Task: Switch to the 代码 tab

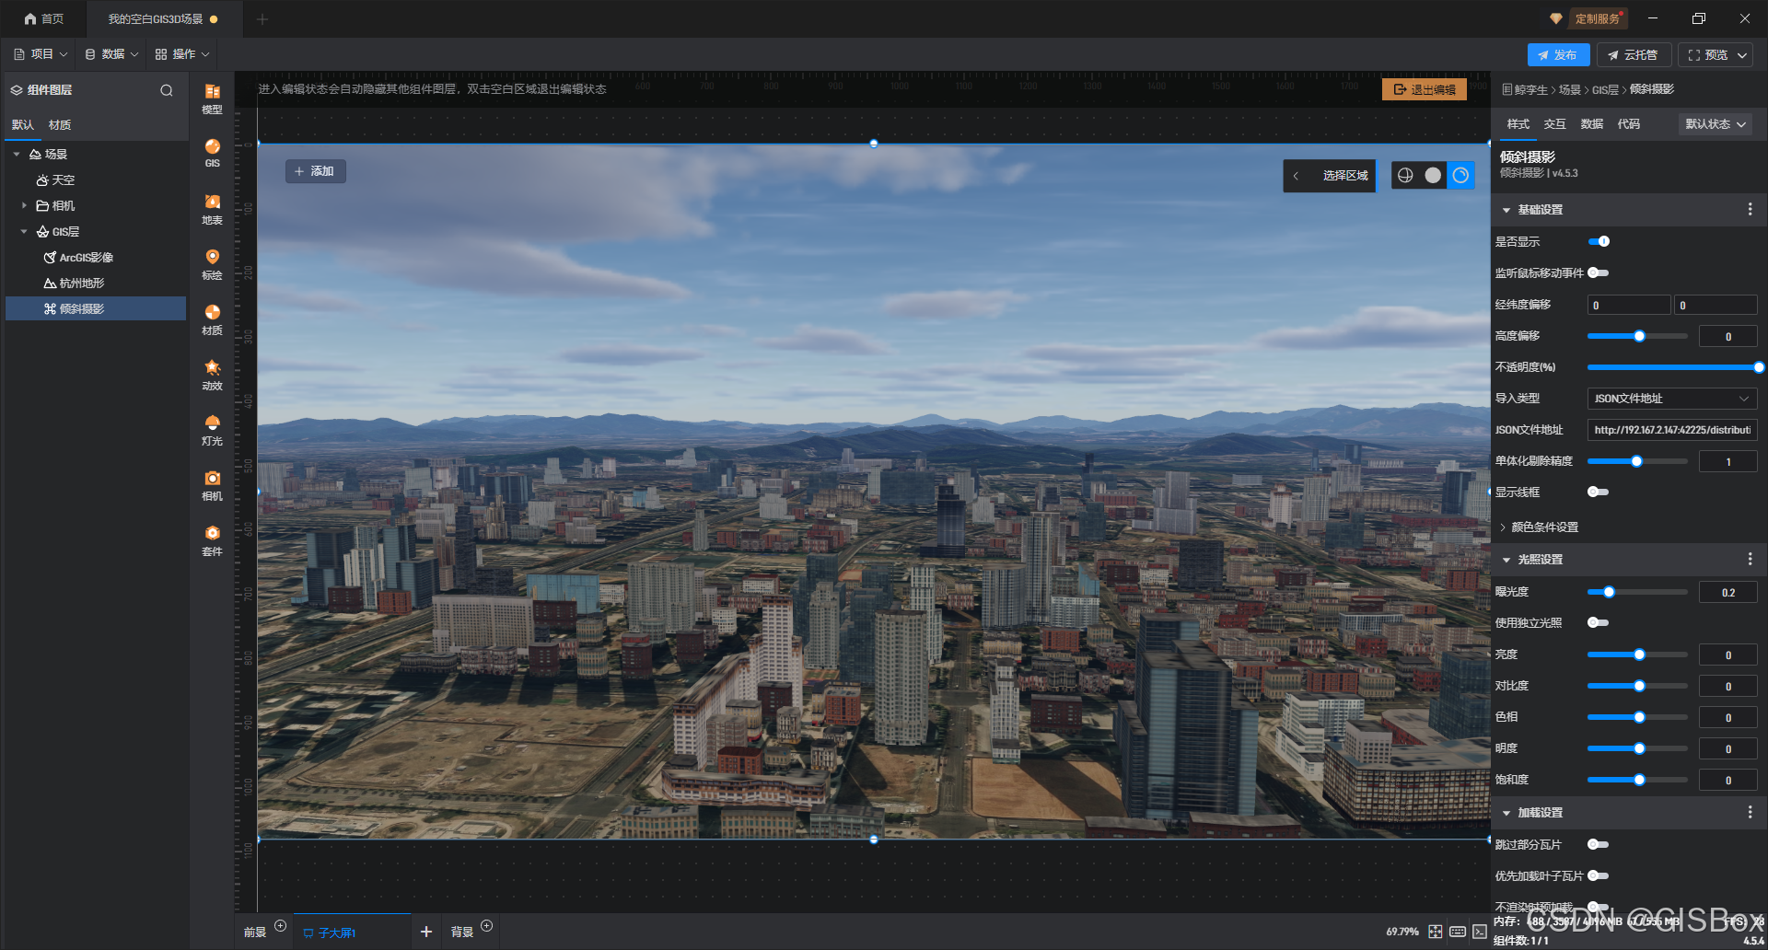Action: (x=1628, y=124)
